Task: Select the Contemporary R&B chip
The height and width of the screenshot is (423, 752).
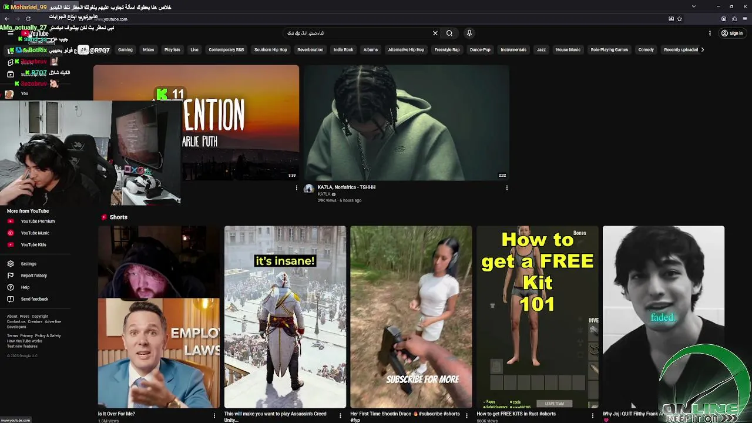Action: pyautogui.click(x=226, y=50)
